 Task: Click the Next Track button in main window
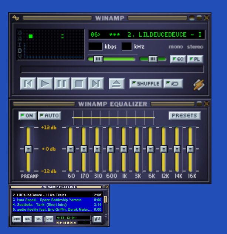pos(96,84)
